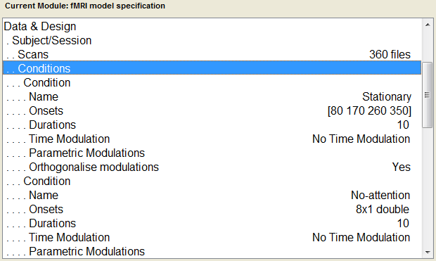The image size is (436, 261).
Task: Toggle Orthogonalise modulations set to Yes
Action: click(212, 167)
